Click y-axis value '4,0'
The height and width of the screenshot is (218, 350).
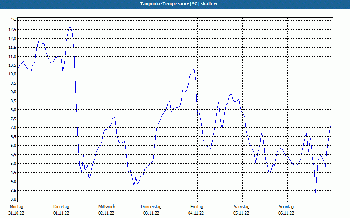tap(13, 181)
